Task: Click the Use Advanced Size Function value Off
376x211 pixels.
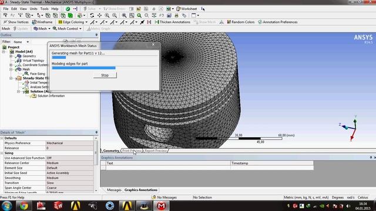Action: (x=69, y=158)
